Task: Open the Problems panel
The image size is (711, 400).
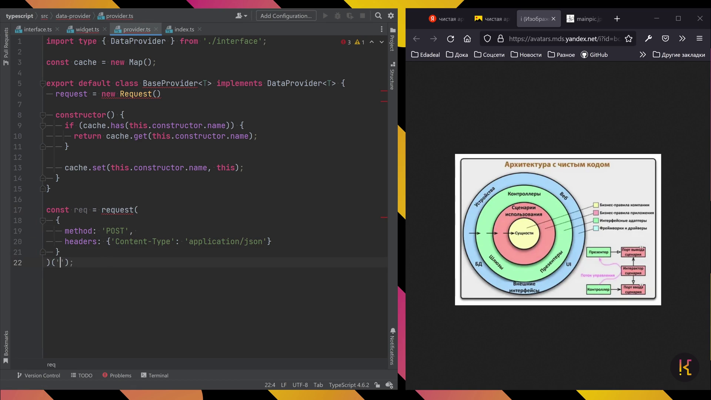Action: click(x=117, y=375)
